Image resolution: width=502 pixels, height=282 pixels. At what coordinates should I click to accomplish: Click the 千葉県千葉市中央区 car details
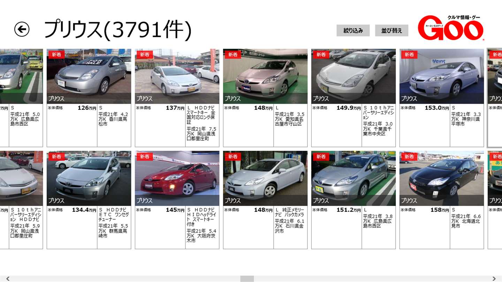[378, 129]
